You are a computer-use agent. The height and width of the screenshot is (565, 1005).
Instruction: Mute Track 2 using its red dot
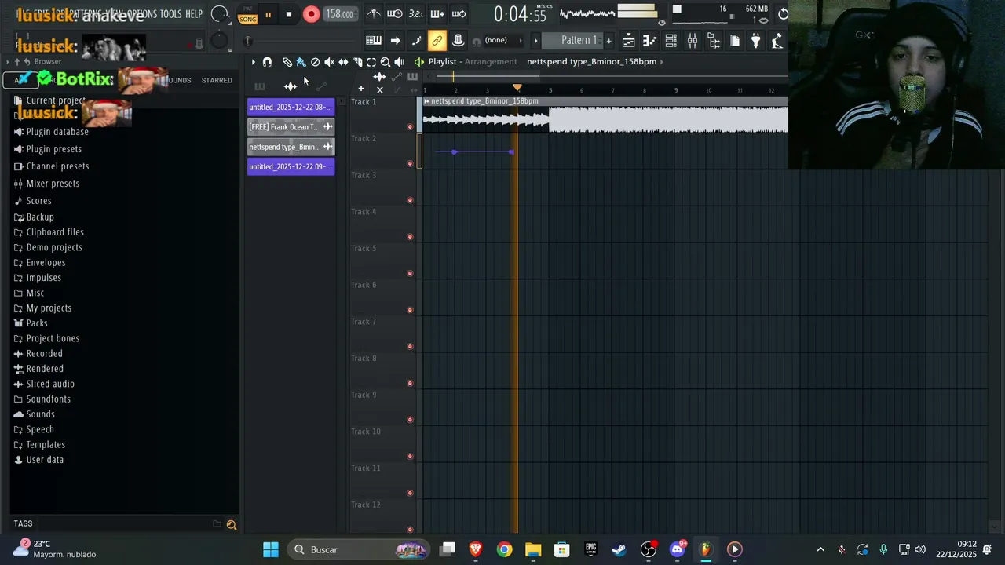[410, 163]
